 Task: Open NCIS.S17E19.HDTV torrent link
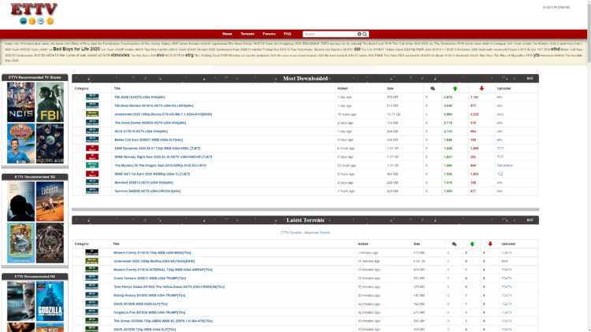(x=141, y=131)
